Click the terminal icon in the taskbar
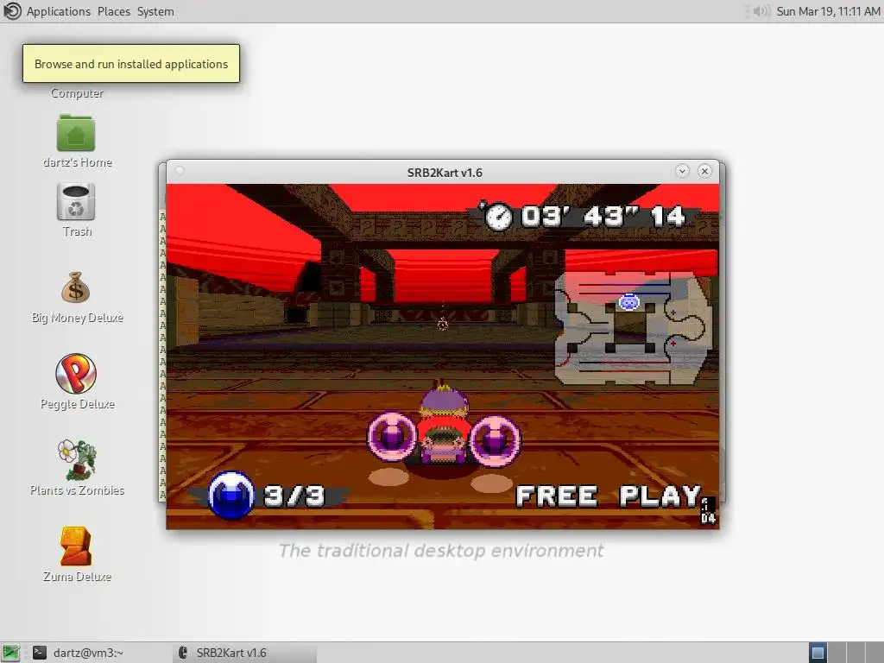This screenshot has height=663, width=884. click(x=40, y=653)
